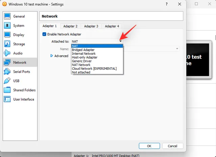Open User Interface settings icon
216x157 pixels.
point(7,99)
